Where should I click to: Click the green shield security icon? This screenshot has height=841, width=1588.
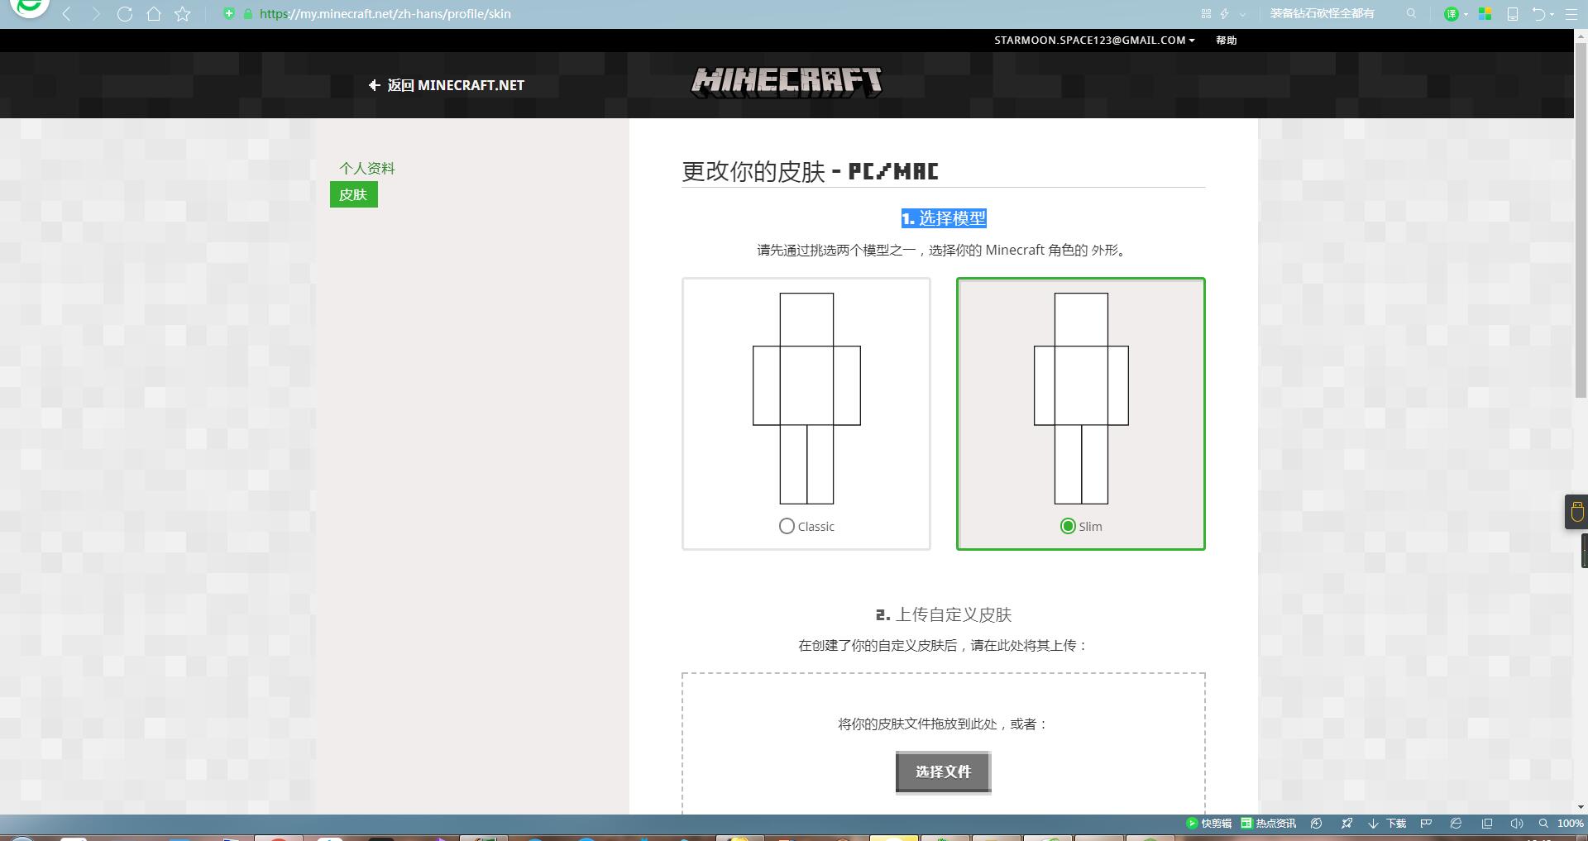[229, 13]
